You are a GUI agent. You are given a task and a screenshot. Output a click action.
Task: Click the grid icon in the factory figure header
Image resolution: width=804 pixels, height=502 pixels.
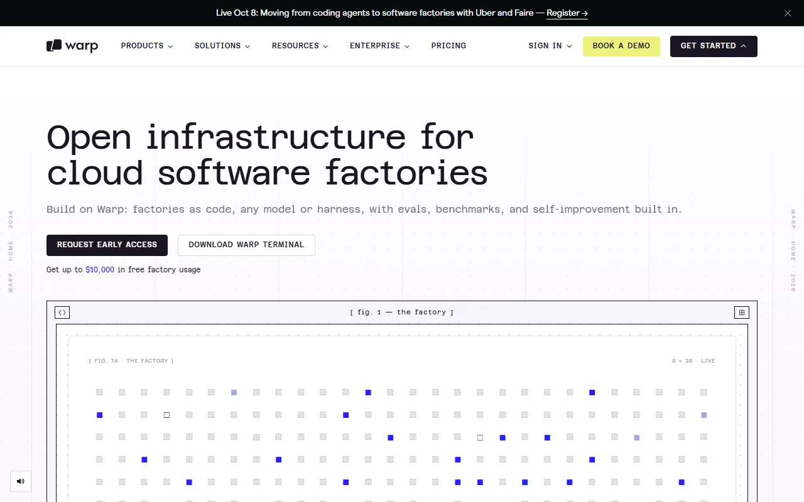(x=742, y=312)
